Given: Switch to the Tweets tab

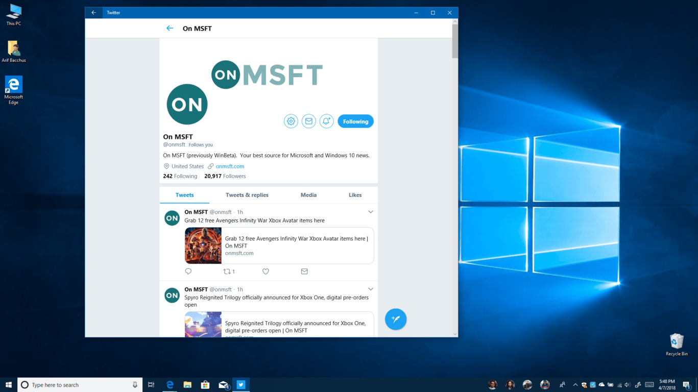Looking at the screenshot, I should [184, 195].
